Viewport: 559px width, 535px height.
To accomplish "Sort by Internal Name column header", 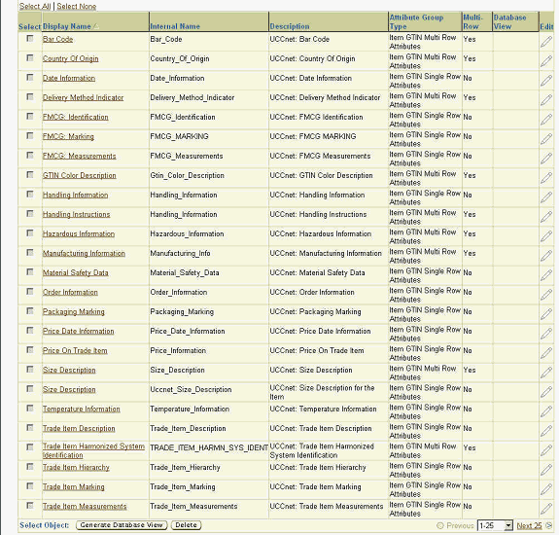I will pos(175,26).
